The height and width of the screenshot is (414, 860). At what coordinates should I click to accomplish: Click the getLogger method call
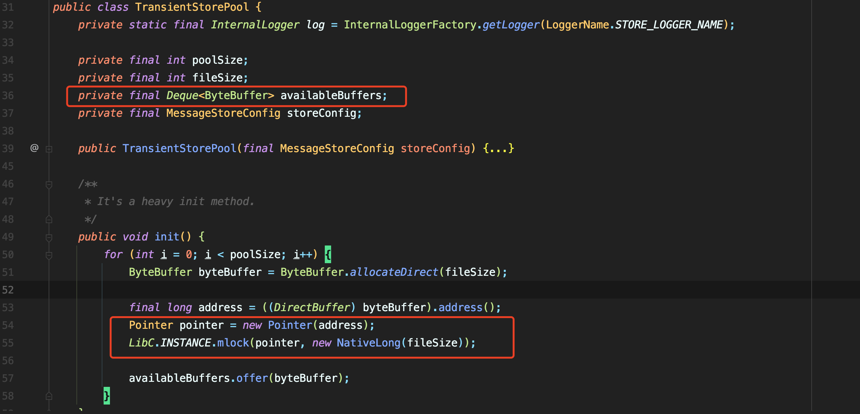pos(511,25)
